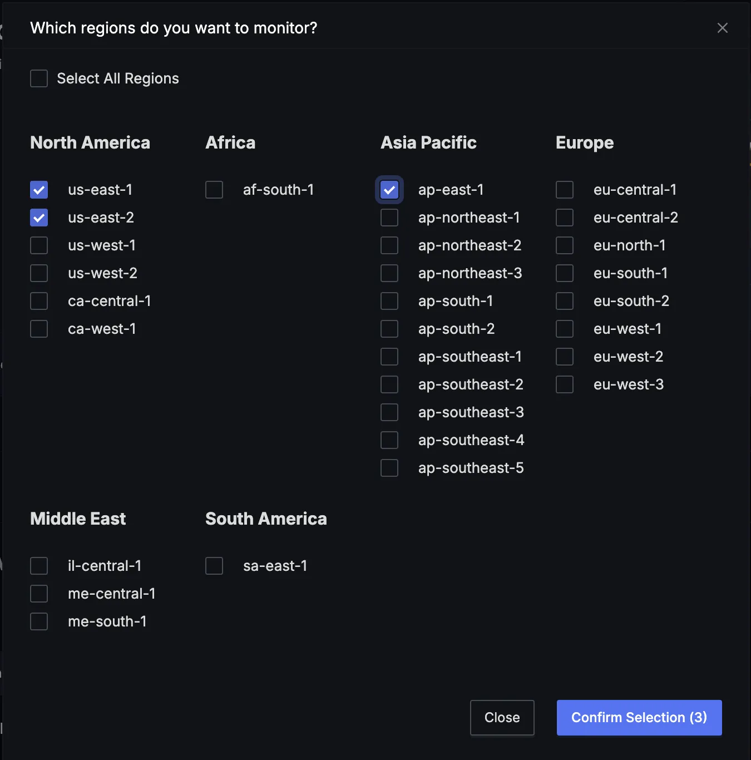Close the region dialog with X icon

722,28
